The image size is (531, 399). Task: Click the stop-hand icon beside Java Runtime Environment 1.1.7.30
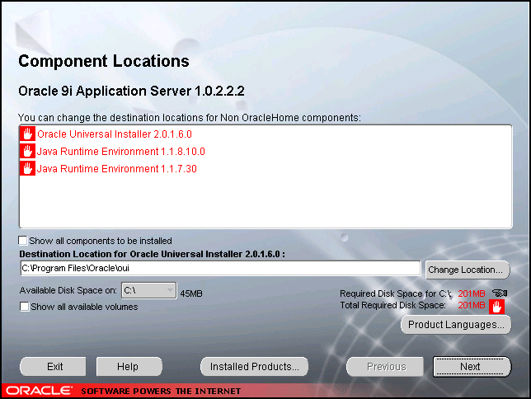[x=27, y=168]
